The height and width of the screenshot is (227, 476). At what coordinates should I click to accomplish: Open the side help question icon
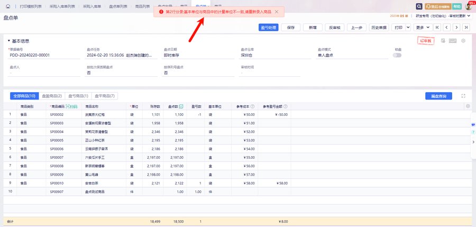473,132
